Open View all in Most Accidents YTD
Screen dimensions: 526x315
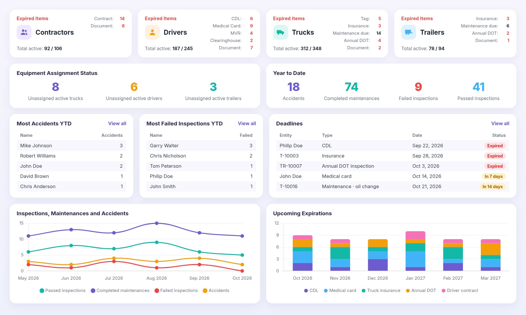tap(117, 124)
